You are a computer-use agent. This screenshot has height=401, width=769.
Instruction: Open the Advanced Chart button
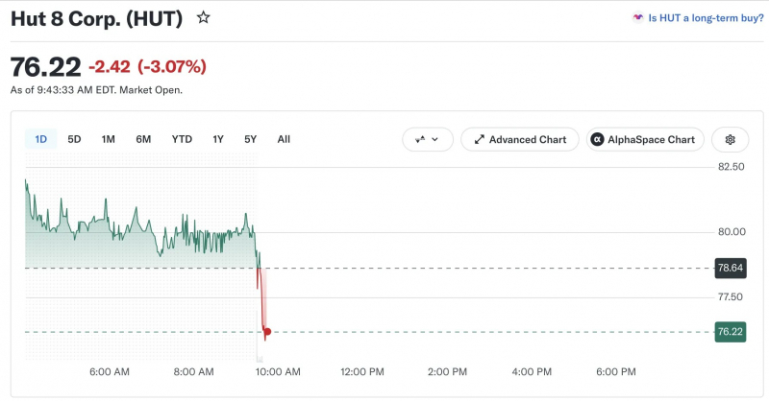(x=520, y=139)
